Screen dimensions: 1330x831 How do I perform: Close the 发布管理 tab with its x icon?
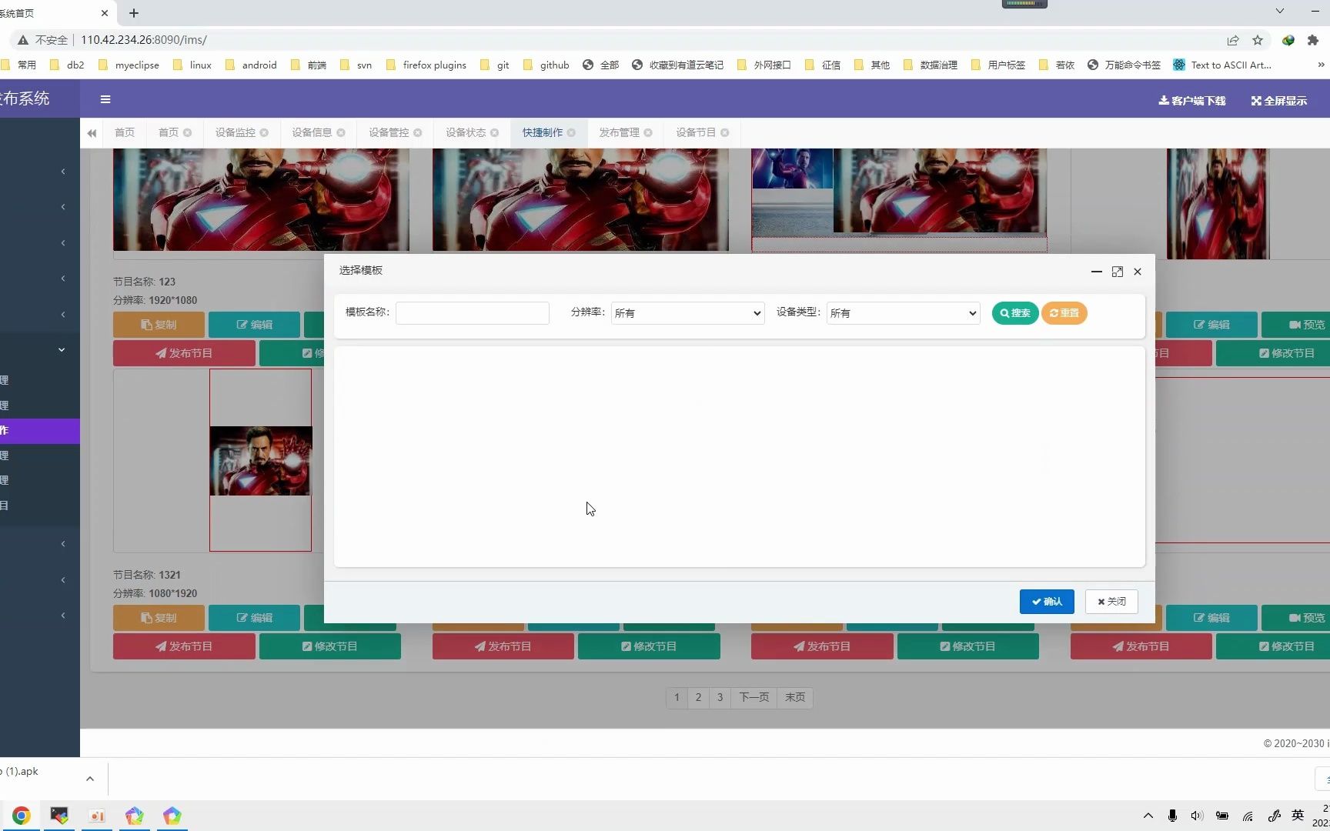(x=648, y=132)
